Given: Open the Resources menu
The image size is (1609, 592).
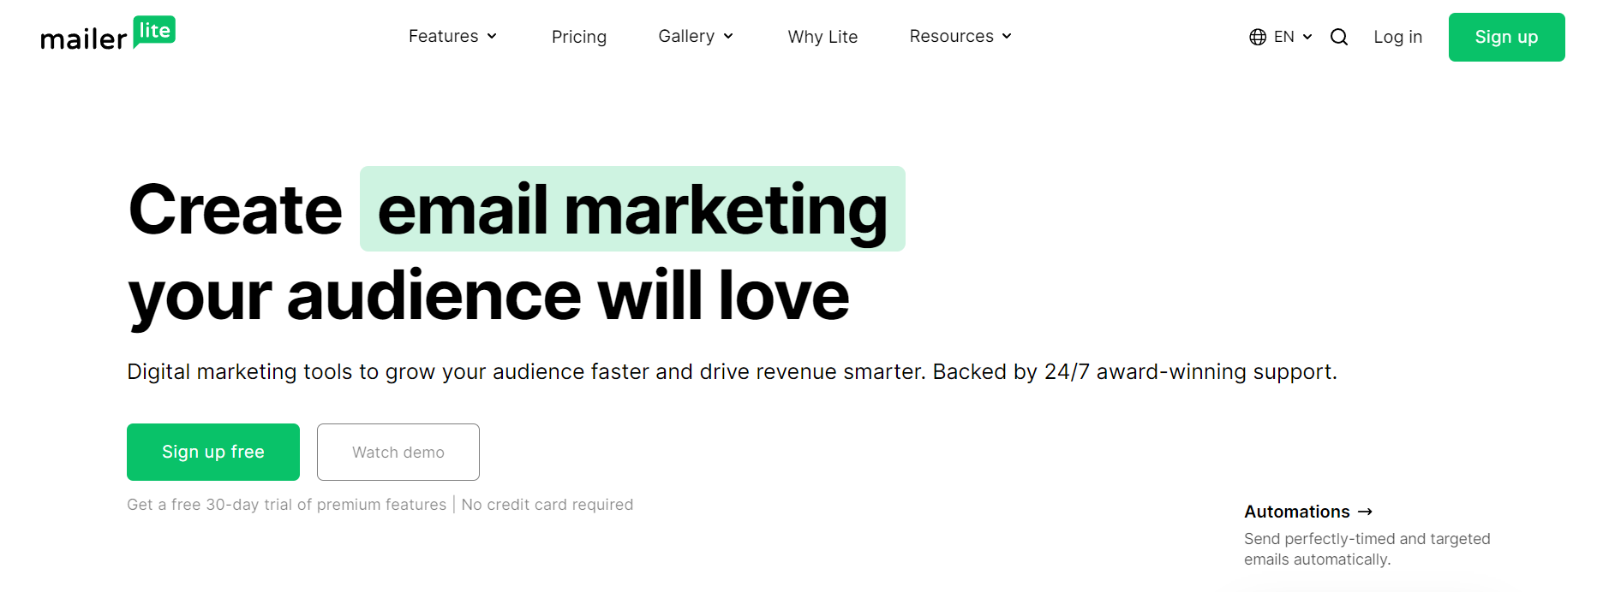Looking at the screenshot, I should tap(960, 37).
